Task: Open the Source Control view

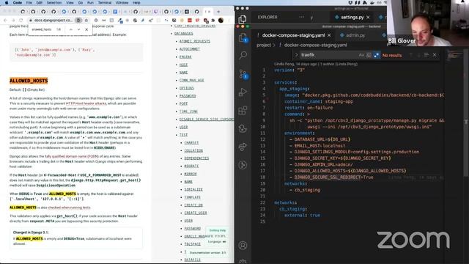Action: [x=243, y=73]
